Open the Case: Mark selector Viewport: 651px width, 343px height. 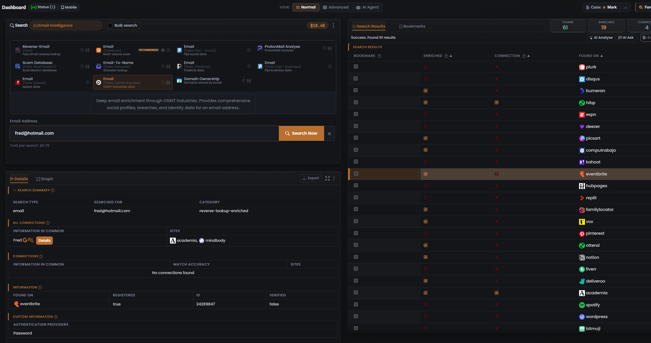tap(601, 7)
